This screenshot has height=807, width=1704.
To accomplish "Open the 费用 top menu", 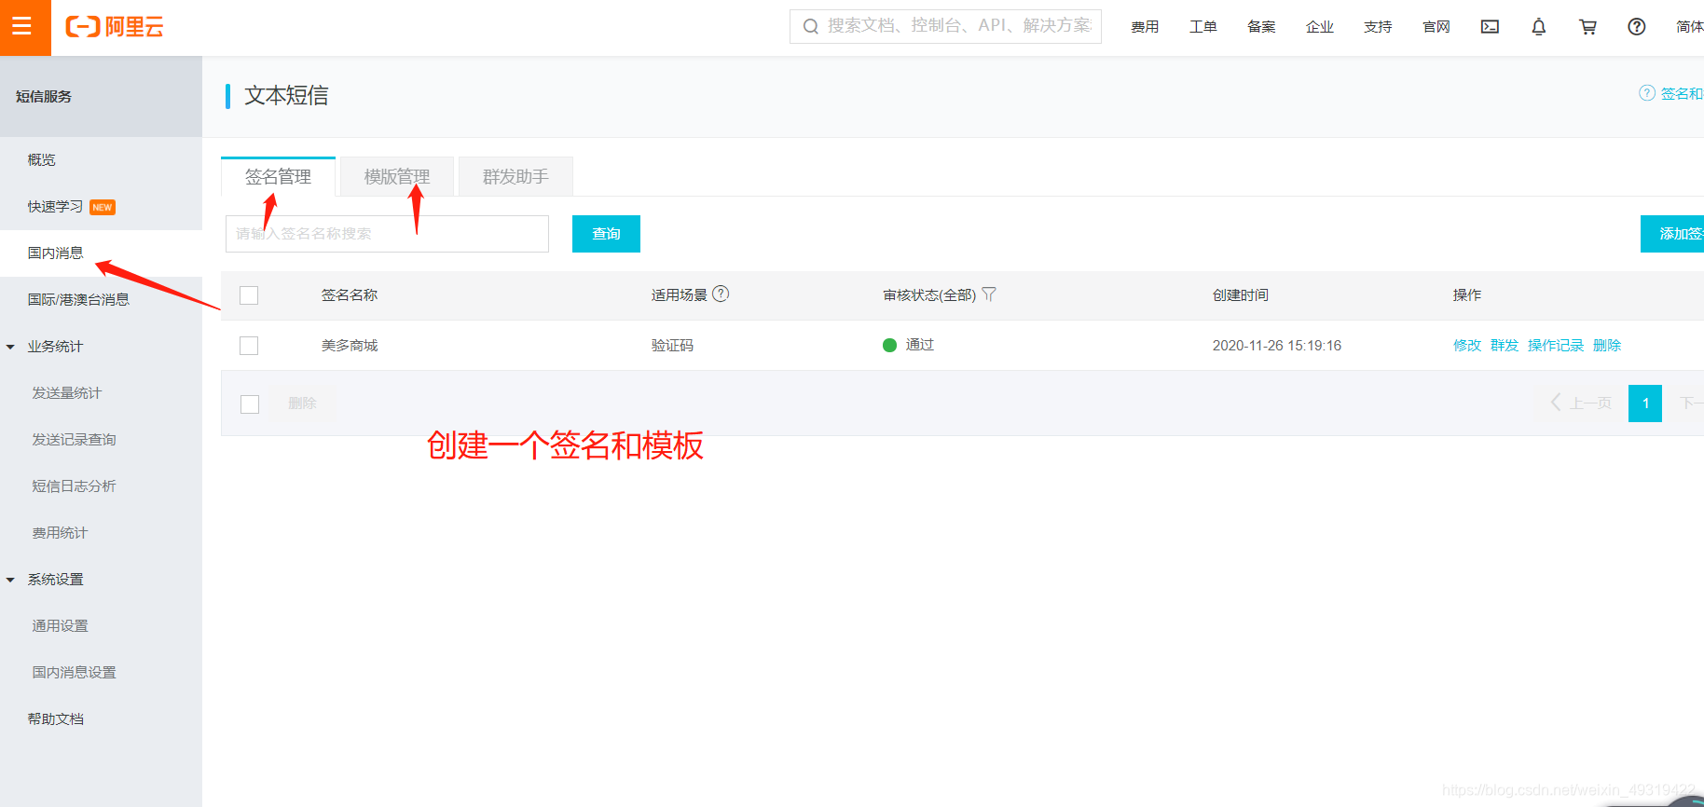I will [x=1145, y=27].
